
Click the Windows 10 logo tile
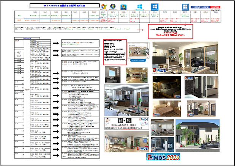pyautogui.click(x=155, y=7)
